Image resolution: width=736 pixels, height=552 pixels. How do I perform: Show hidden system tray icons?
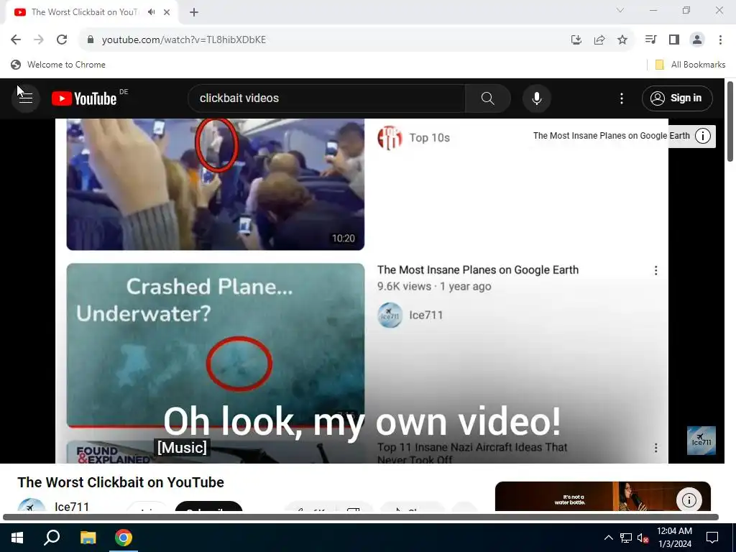coord(608,538)
